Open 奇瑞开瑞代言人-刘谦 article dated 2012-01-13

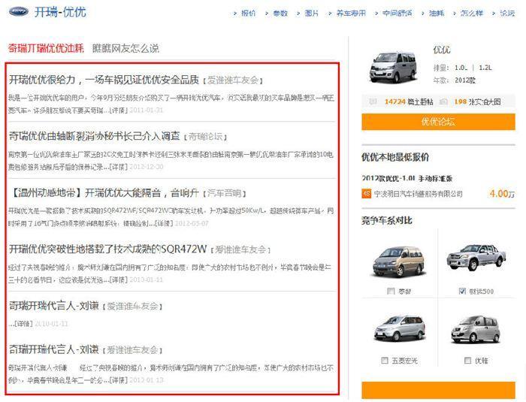coord(53,349)
